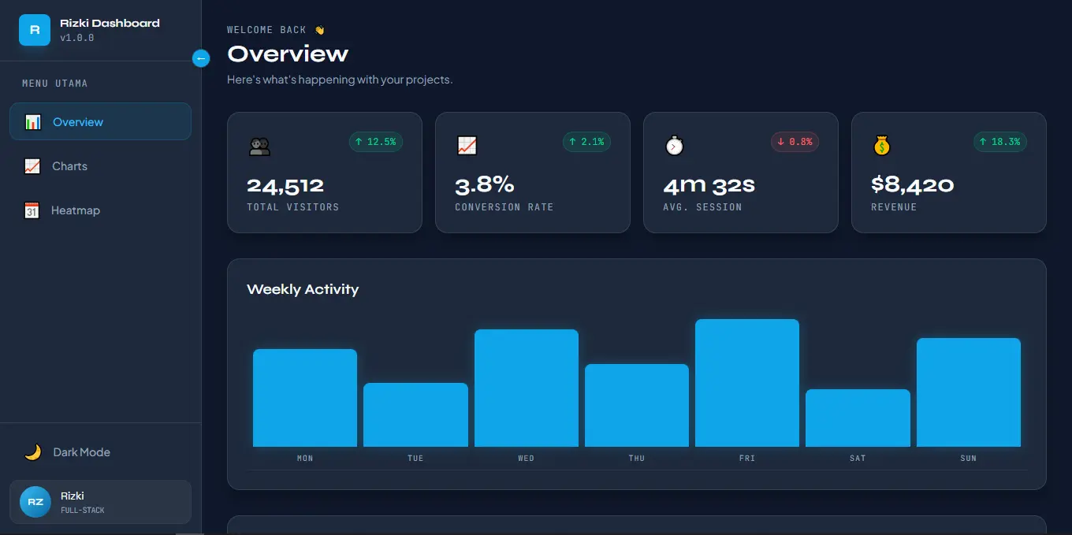Click the chart icon in Conversion Rate card

click(467, 146)
